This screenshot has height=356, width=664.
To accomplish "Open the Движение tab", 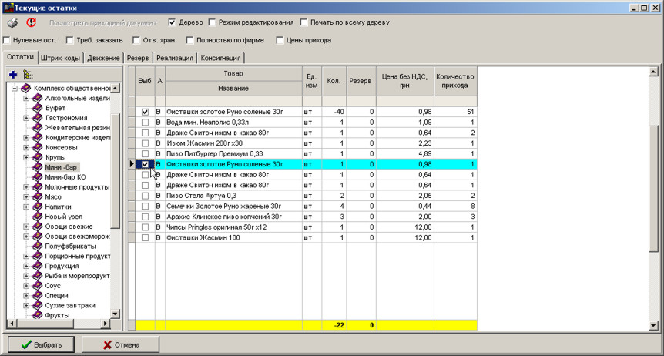I will [x=105, y=58].
